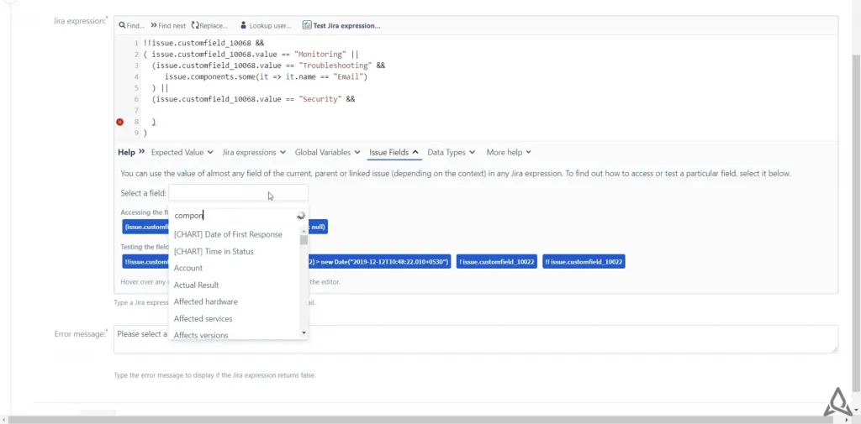This screenshot has width=861, height=424.
Task: Click the field search box containing 'compor'
Action: coord(240,216)
